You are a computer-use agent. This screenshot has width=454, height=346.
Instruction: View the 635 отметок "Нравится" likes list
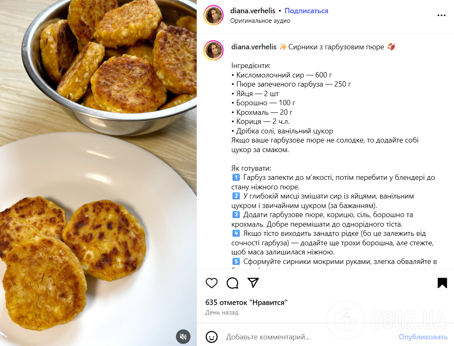(x=247, y=302)
